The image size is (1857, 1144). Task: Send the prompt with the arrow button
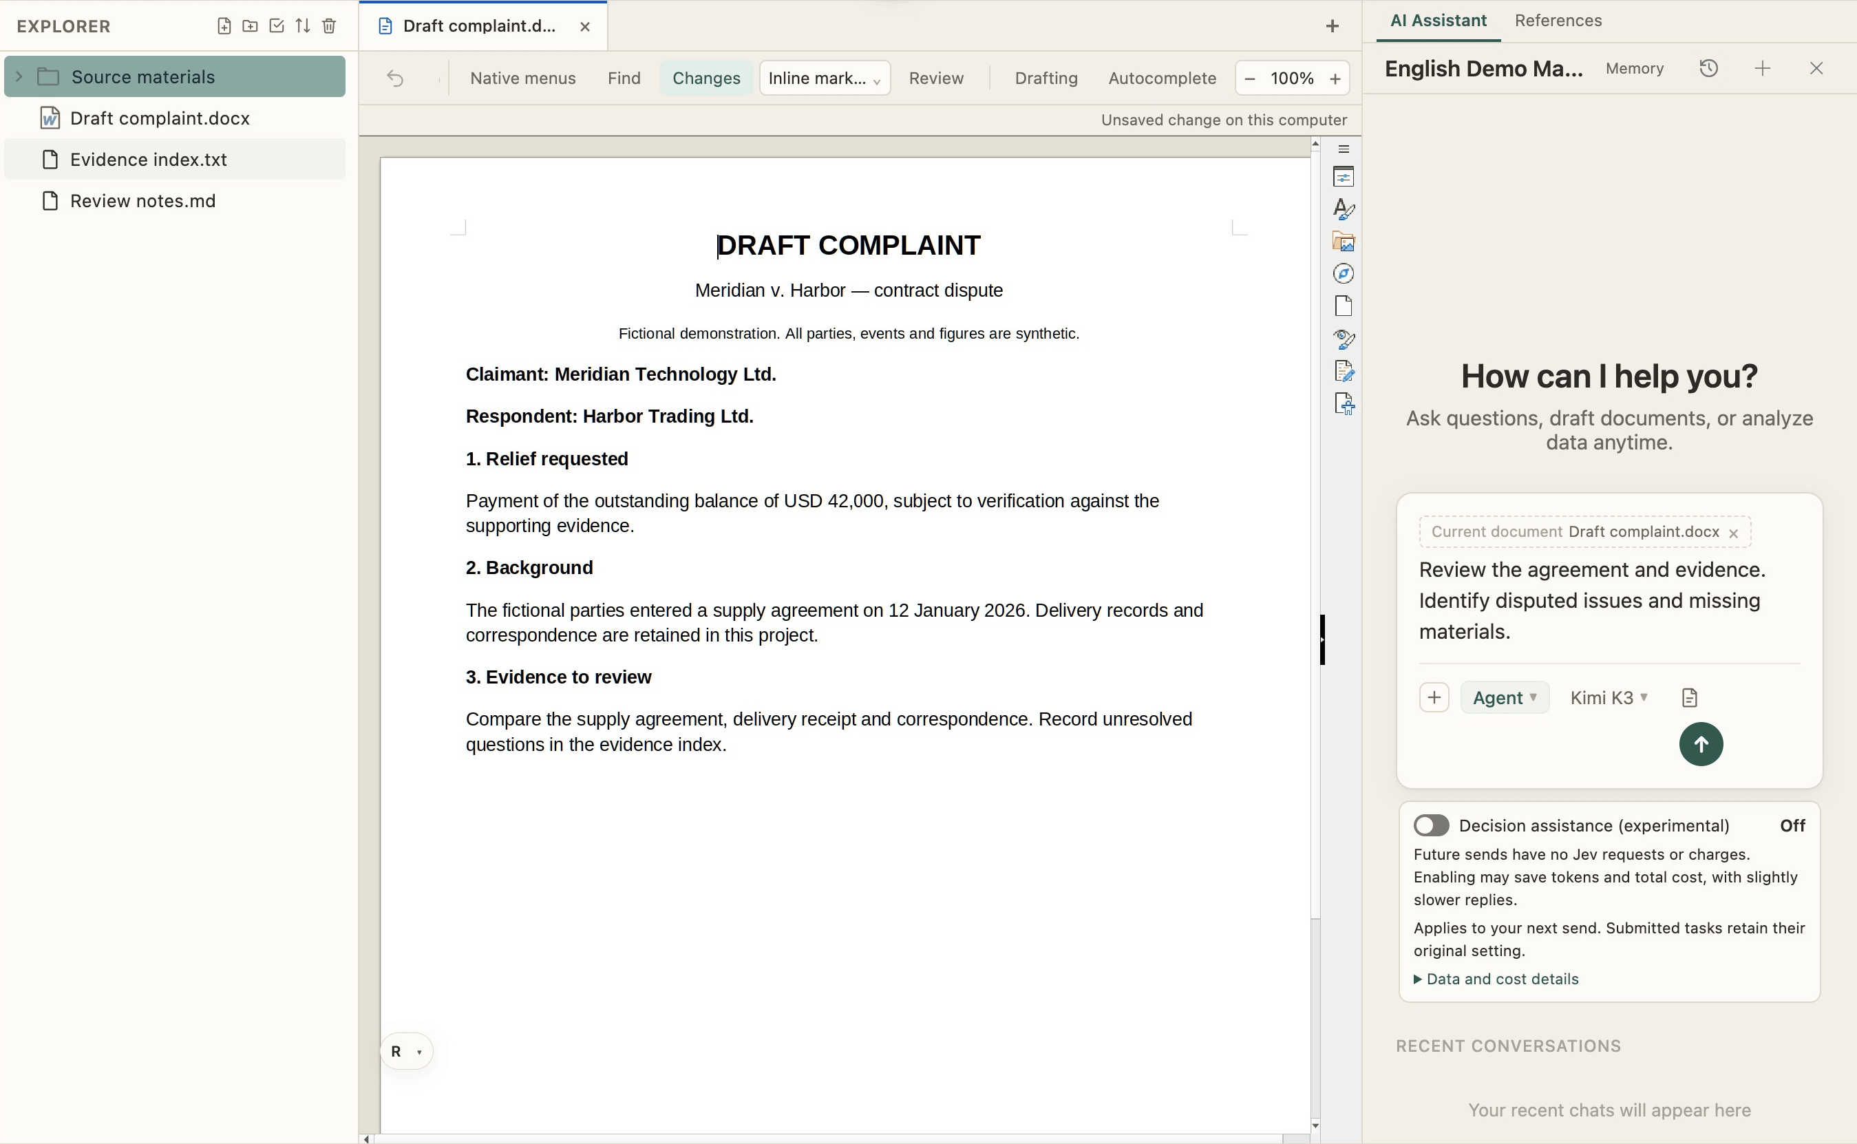click(1701, 745)
